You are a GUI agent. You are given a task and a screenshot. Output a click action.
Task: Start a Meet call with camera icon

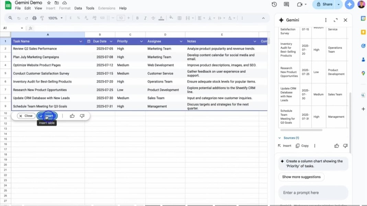[x=300, y=4]
